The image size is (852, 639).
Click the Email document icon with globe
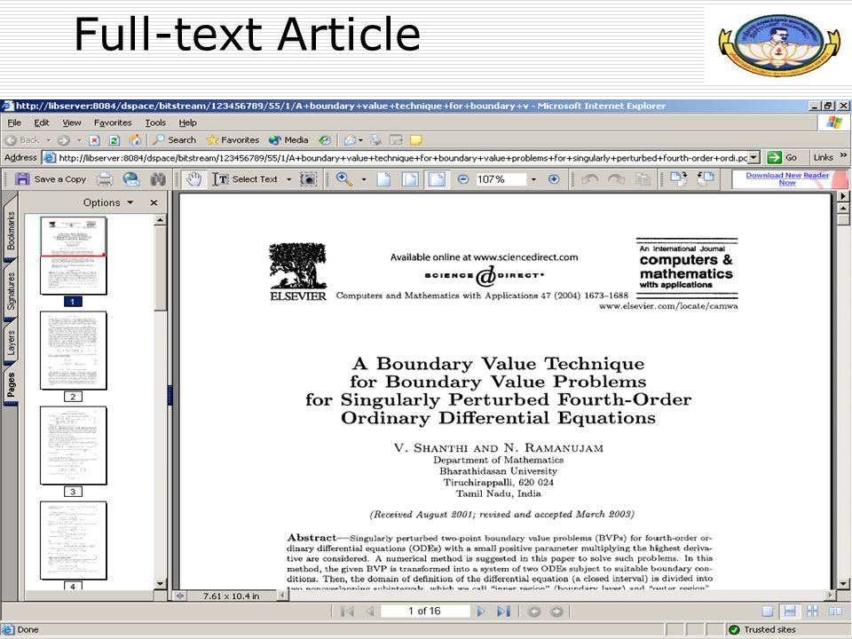tap(131, 178)
